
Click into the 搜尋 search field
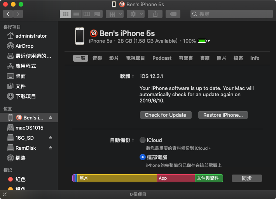tap(232, 14)
